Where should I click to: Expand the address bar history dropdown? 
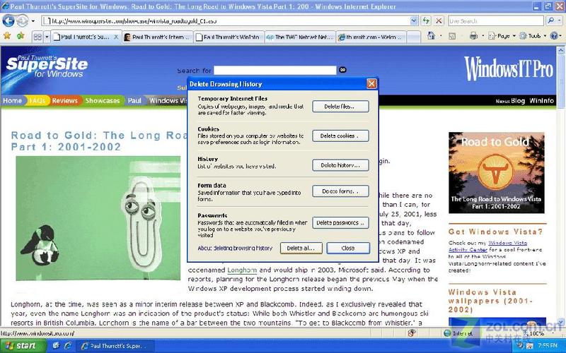[x=415, y=21]
